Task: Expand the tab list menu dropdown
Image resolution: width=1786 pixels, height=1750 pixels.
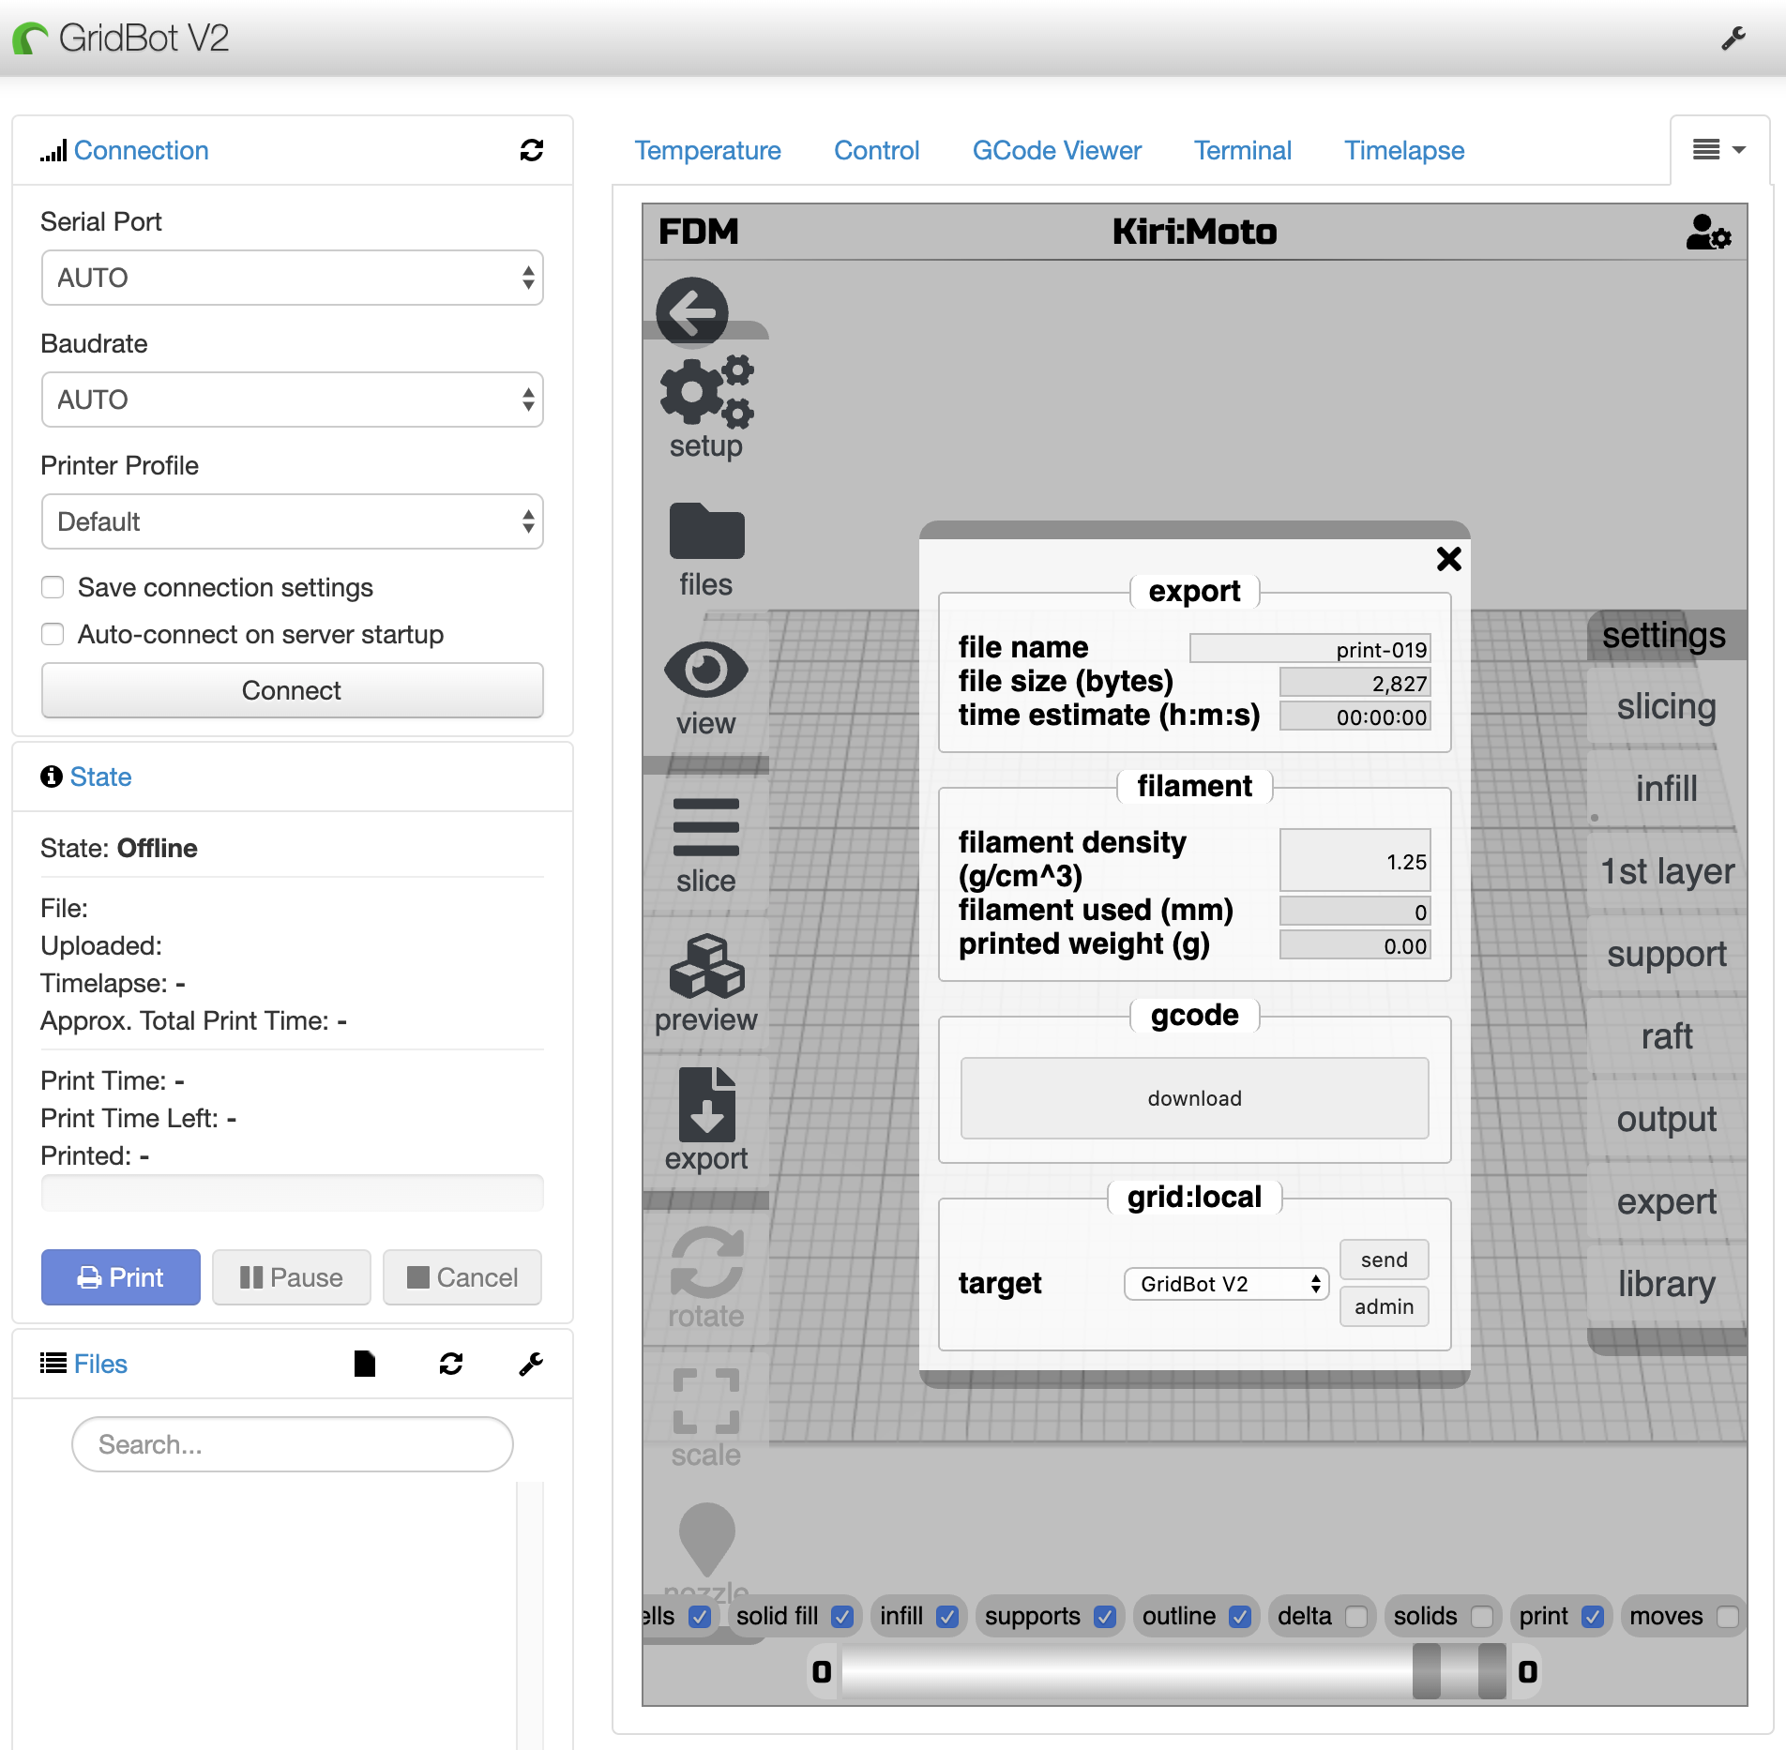Action: [x=1719, y=150]
